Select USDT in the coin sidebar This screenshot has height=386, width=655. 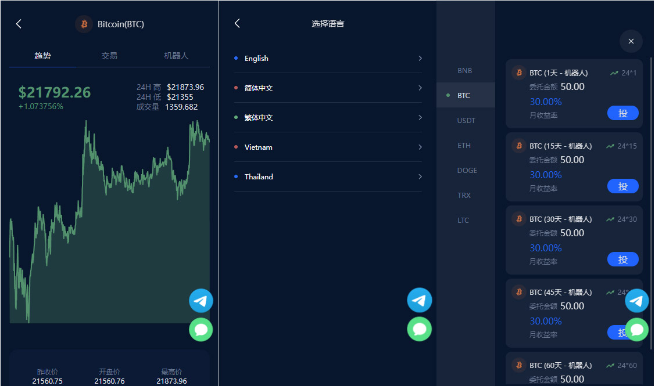tap(466, 120)
